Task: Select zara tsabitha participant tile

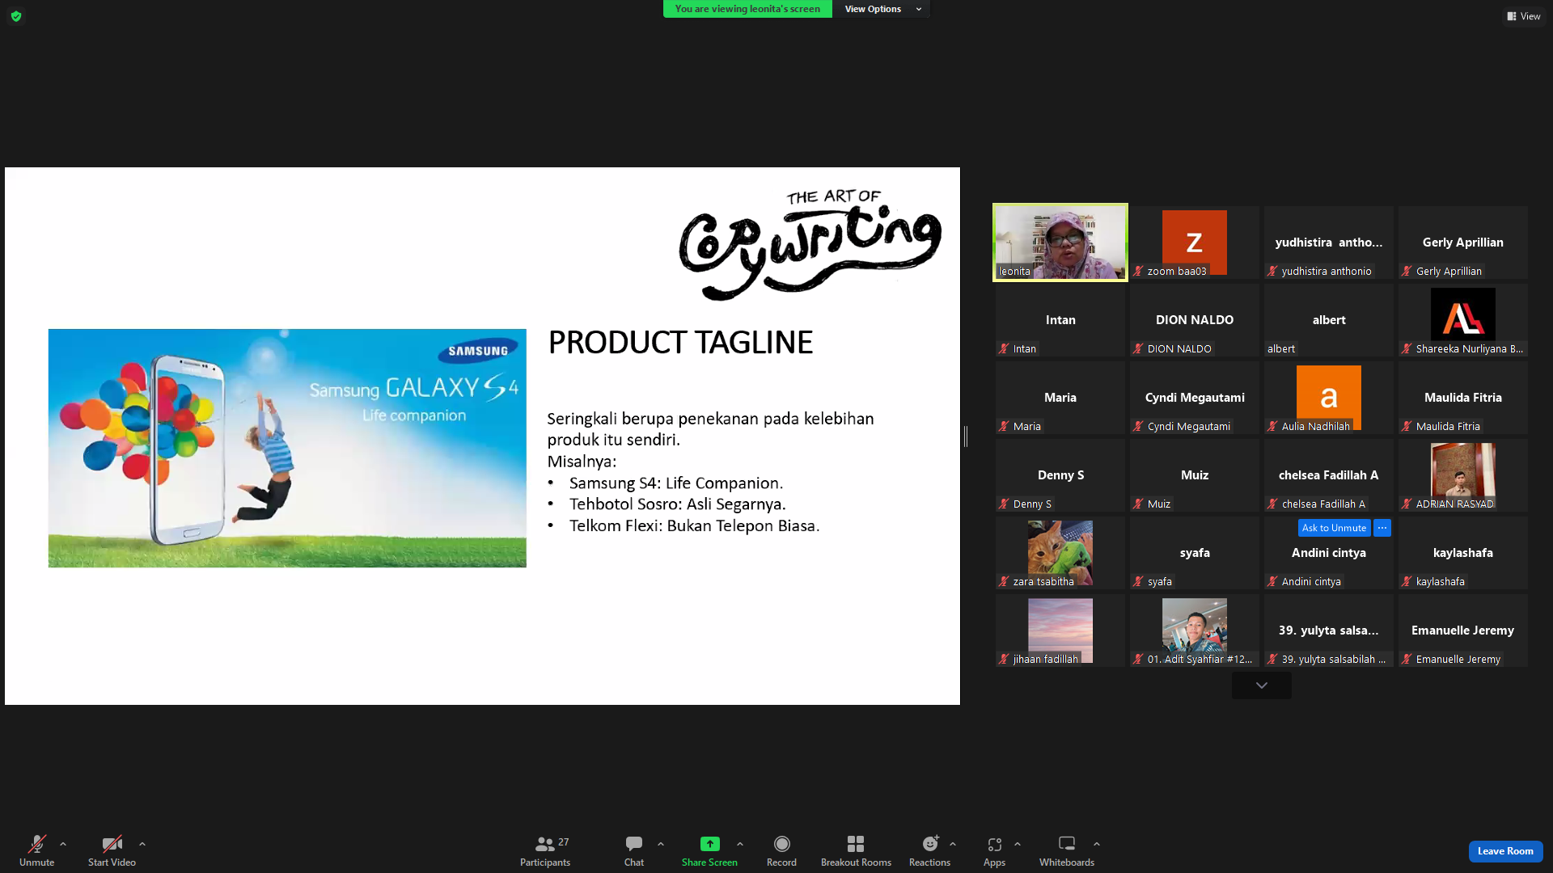Action: pyautogui.click(x=1060, y=553)
